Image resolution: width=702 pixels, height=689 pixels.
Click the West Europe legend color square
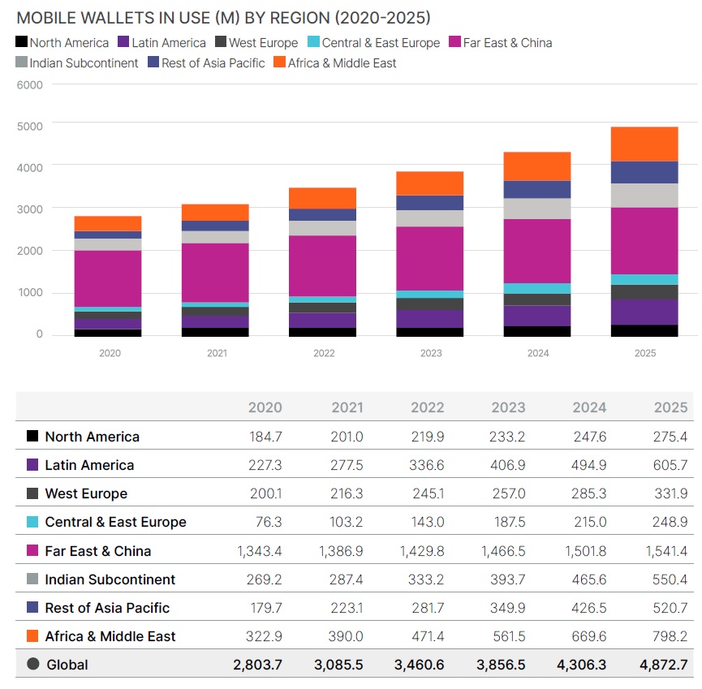tap(221, 43)
